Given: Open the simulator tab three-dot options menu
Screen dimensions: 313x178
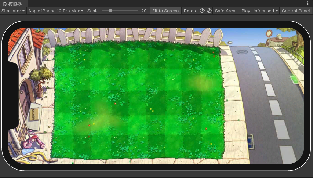Looking at the screenshot, I should 307,3.
